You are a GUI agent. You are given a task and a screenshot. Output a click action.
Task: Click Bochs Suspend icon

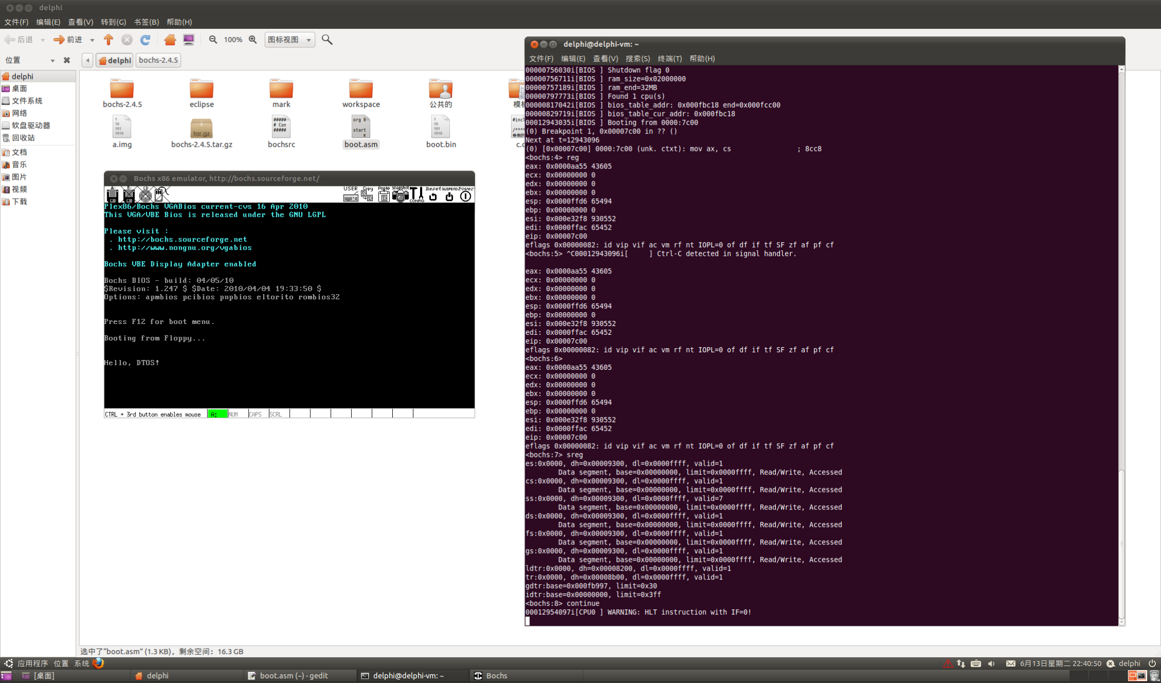[449, 196]
